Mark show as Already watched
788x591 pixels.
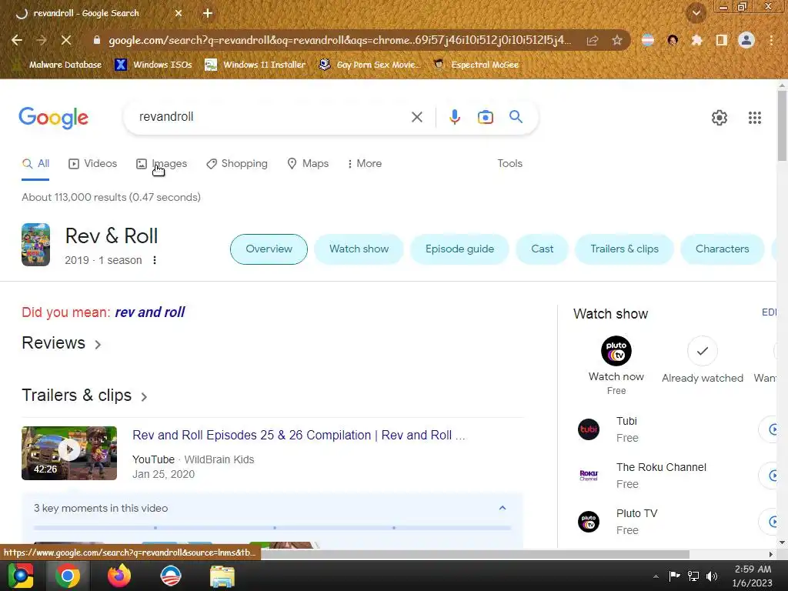[x=702, y=351]
